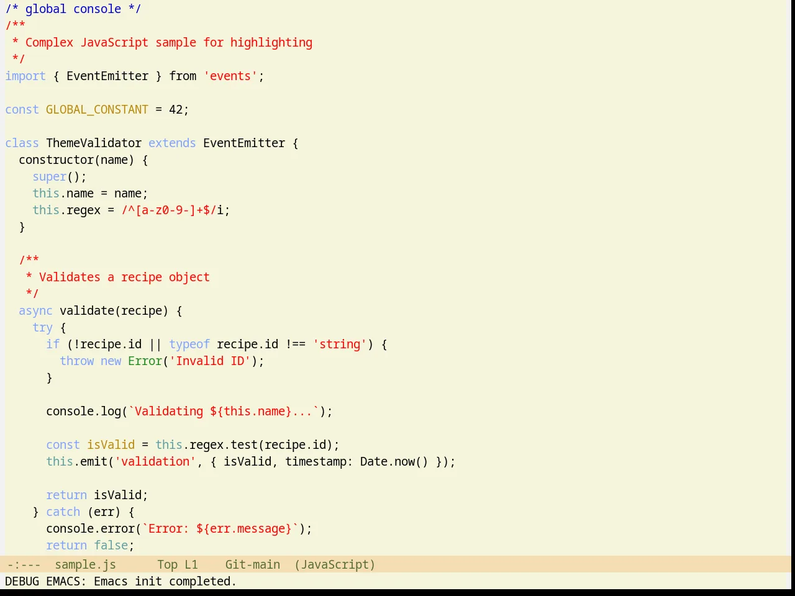Click the 'from' keyword
This screenshot has height=596, width=795.
183,76
